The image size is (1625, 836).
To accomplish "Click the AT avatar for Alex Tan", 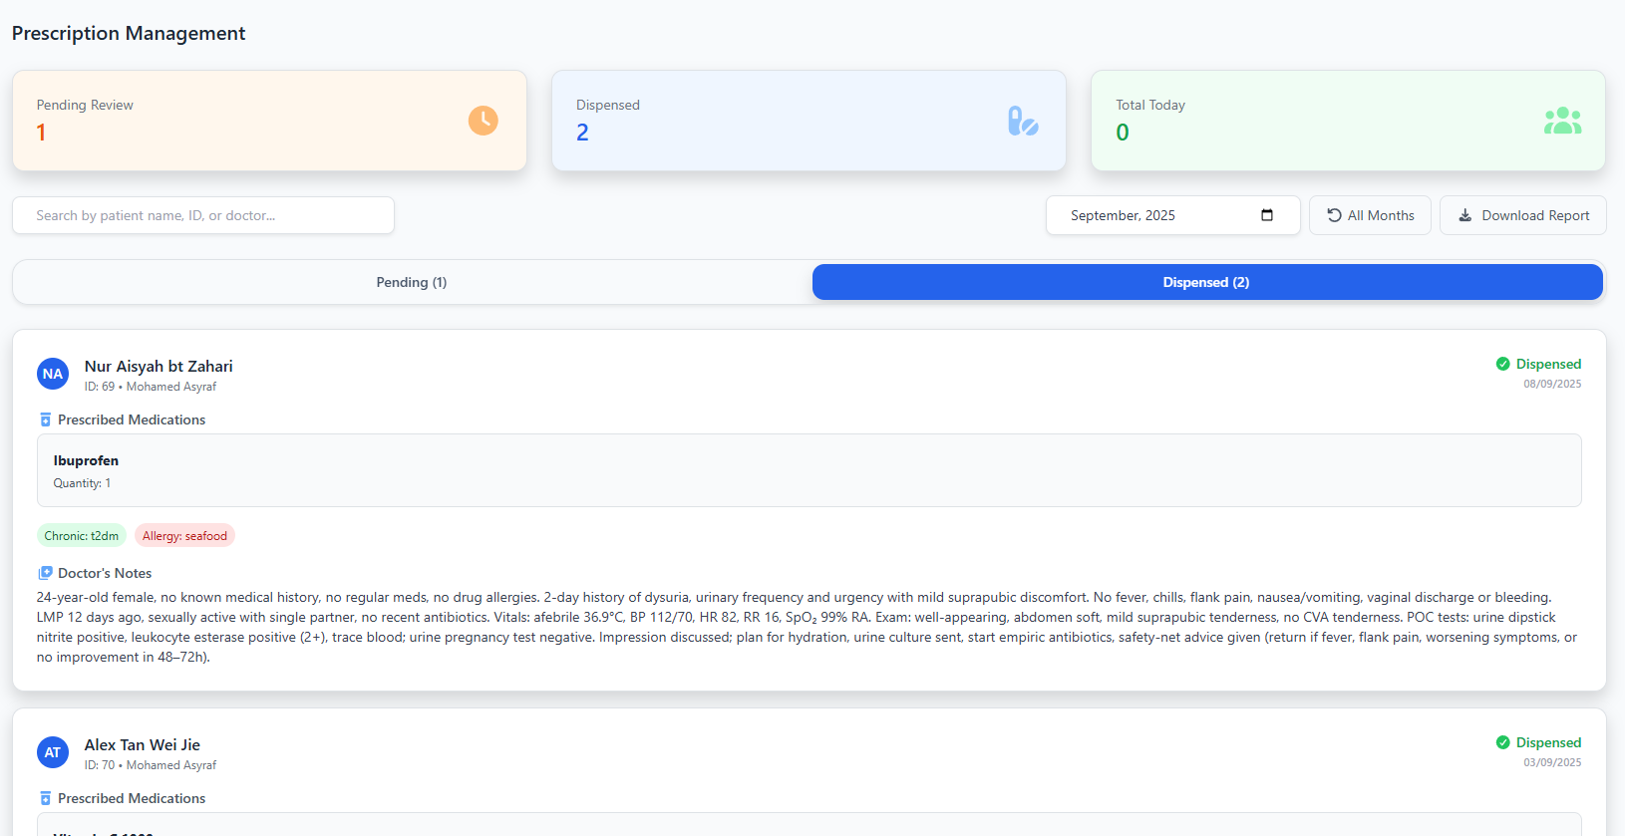I will (x=53, y=752).
